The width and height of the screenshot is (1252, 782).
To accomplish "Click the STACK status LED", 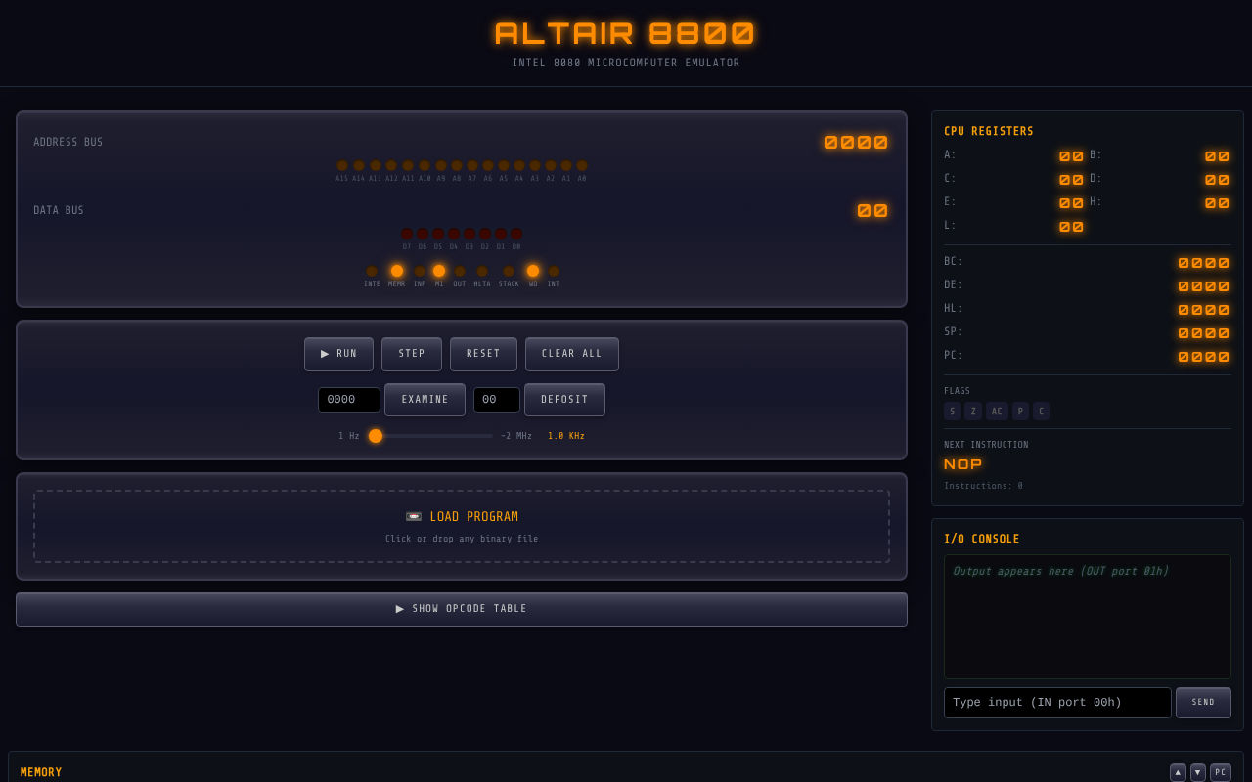I will click(509, 272).
